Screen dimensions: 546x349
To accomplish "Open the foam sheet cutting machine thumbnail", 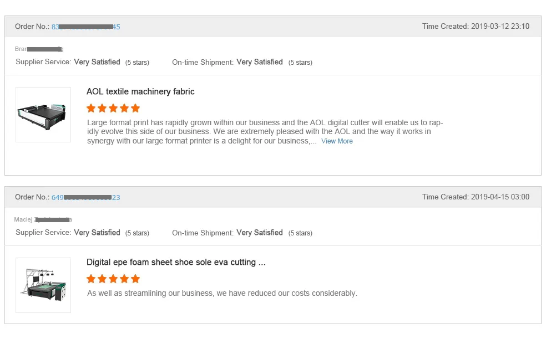I will [43, 285].
